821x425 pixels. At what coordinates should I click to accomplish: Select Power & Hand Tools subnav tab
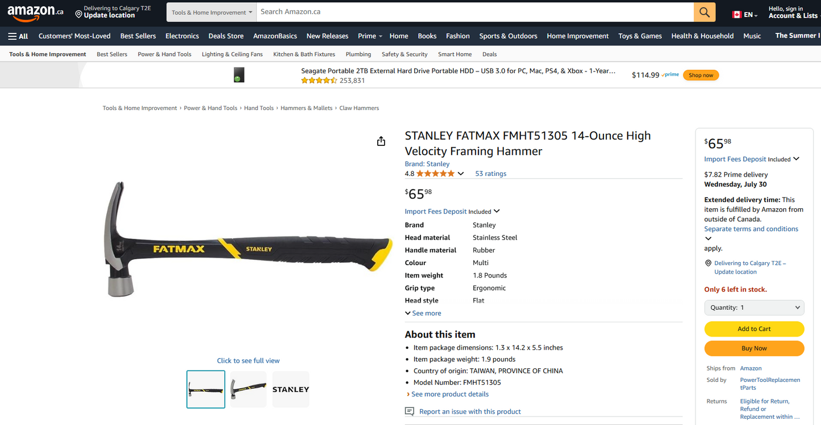click(164, 54)
